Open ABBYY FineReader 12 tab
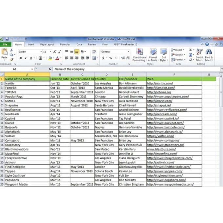Screen dimensions: 223x223 pyautogui.click(x=125, y=45)
